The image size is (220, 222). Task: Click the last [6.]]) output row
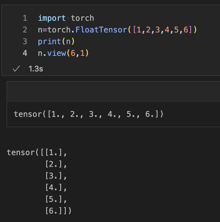(59, 211)
